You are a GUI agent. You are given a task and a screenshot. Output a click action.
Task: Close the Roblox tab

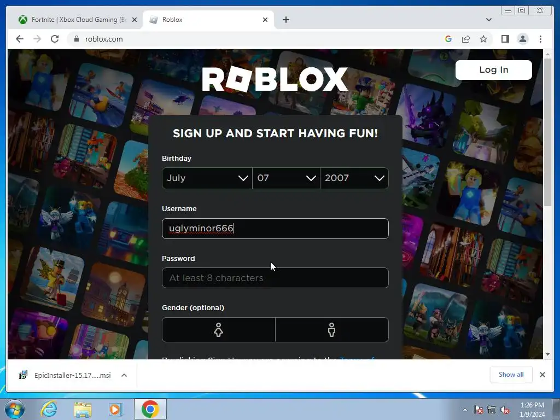265,20
